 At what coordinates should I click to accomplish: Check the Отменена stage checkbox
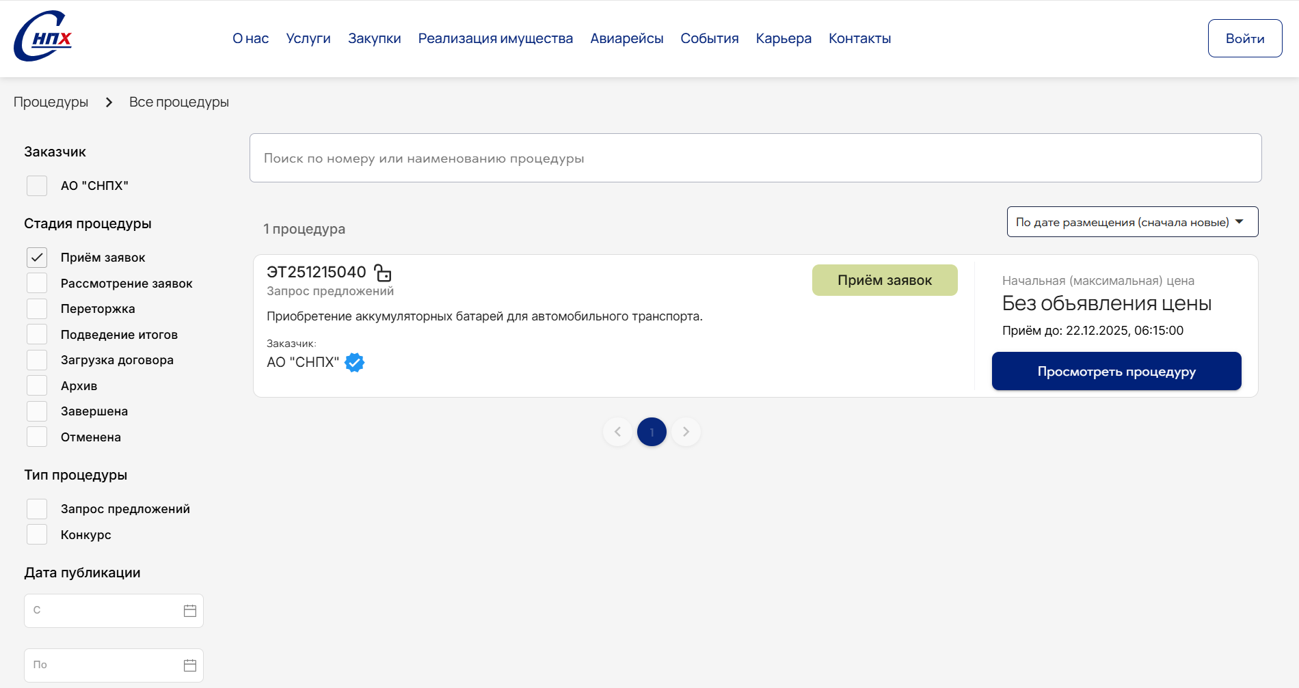(37, 437)
